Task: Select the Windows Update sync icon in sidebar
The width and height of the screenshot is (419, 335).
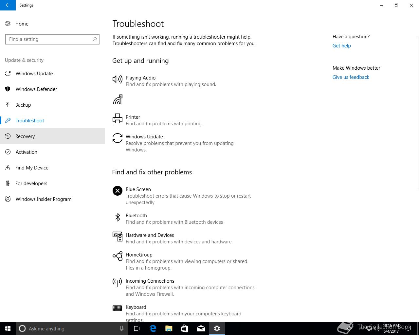Action: coord(8,73)
